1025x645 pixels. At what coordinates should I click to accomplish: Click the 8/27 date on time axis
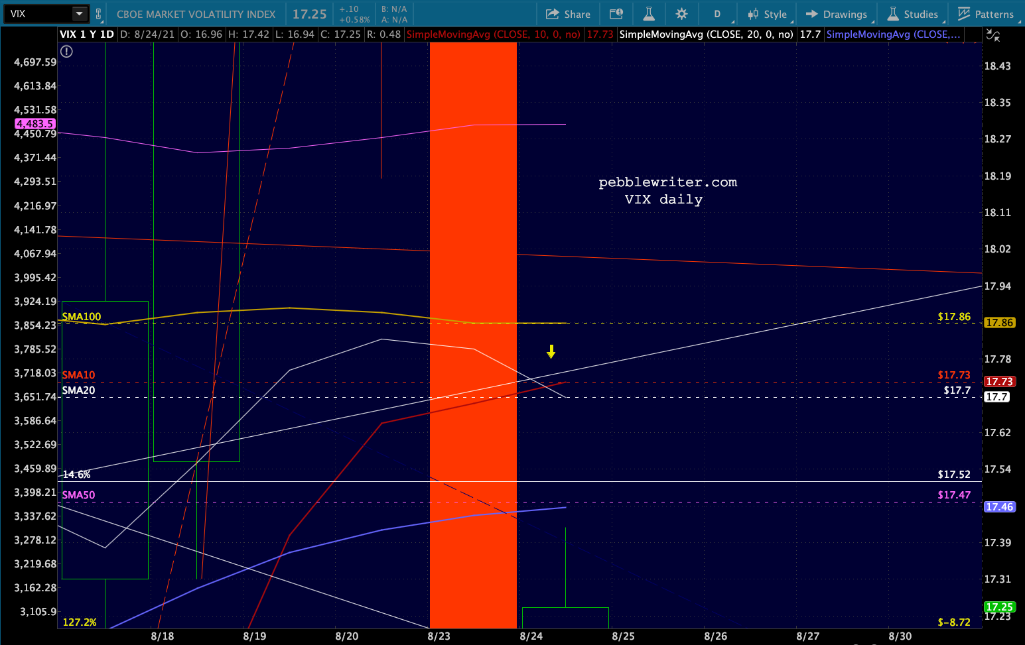[807, 636]
